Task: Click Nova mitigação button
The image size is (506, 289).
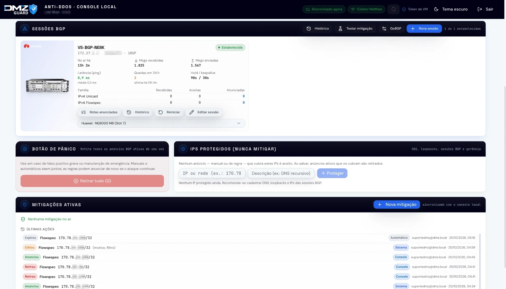Action: pos(397,205)
